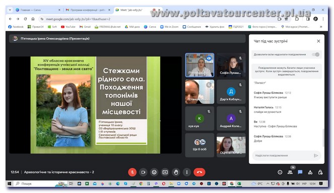The image size is (334, 193).
Task: Toggle the chat panel icon
Action: coord(300,172)
